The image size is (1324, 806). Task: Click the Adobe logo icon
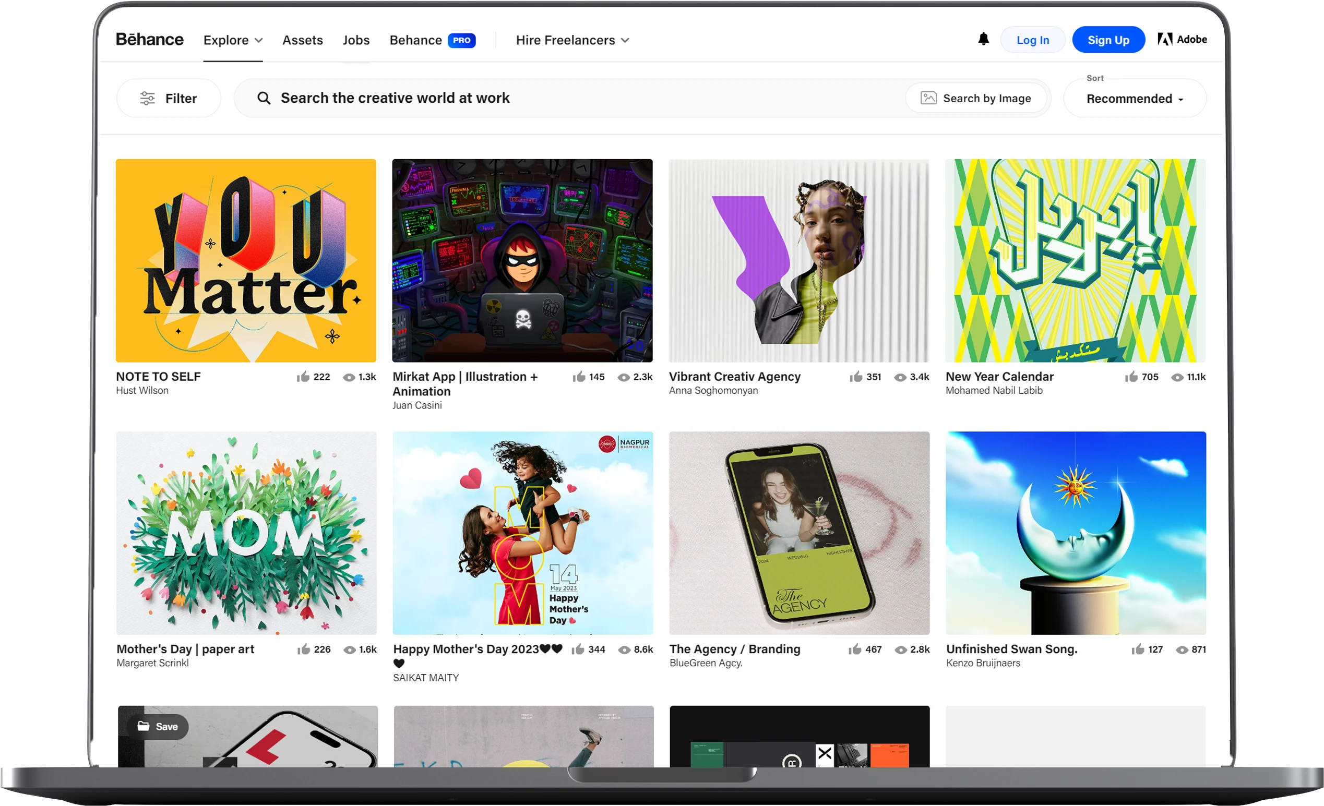tap(1164, 39)
